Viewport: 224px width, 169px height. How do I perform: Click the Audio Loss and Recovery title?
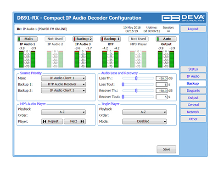pos(119,73)
